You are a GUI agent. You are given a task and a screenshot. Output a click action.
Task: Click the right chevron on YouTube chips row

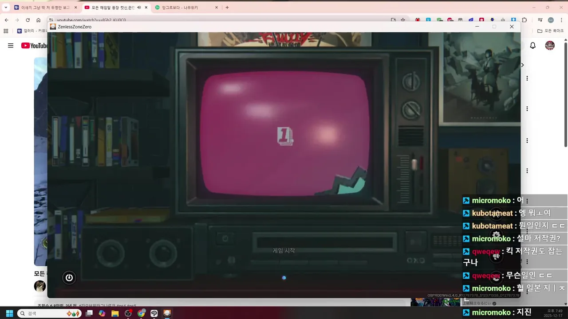pyautogui.click(x=522, y=65)
